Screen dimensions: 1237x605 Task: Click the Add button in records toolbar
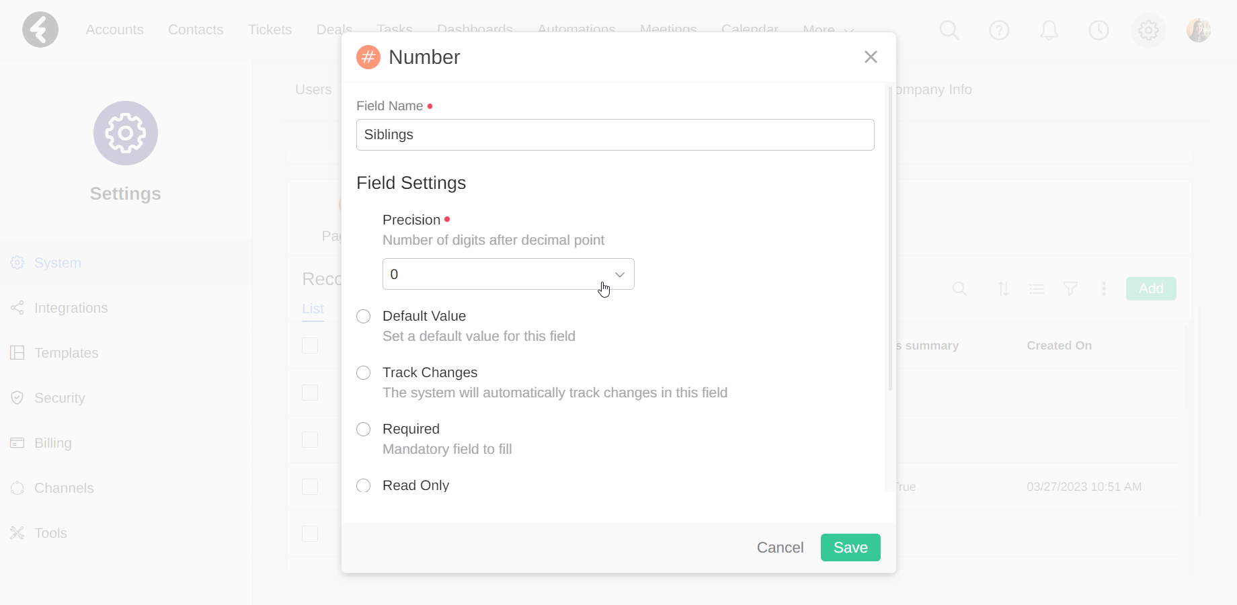point(1151,288)
